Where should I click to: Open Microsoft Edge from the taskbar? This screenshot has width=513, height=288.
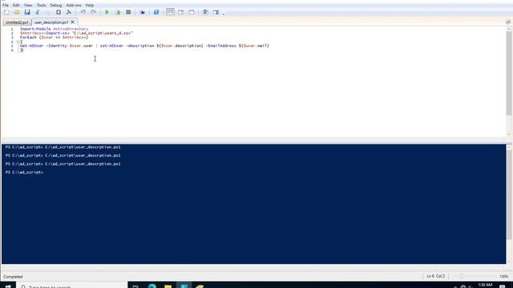pyautogui.click(x=152, y=286)
